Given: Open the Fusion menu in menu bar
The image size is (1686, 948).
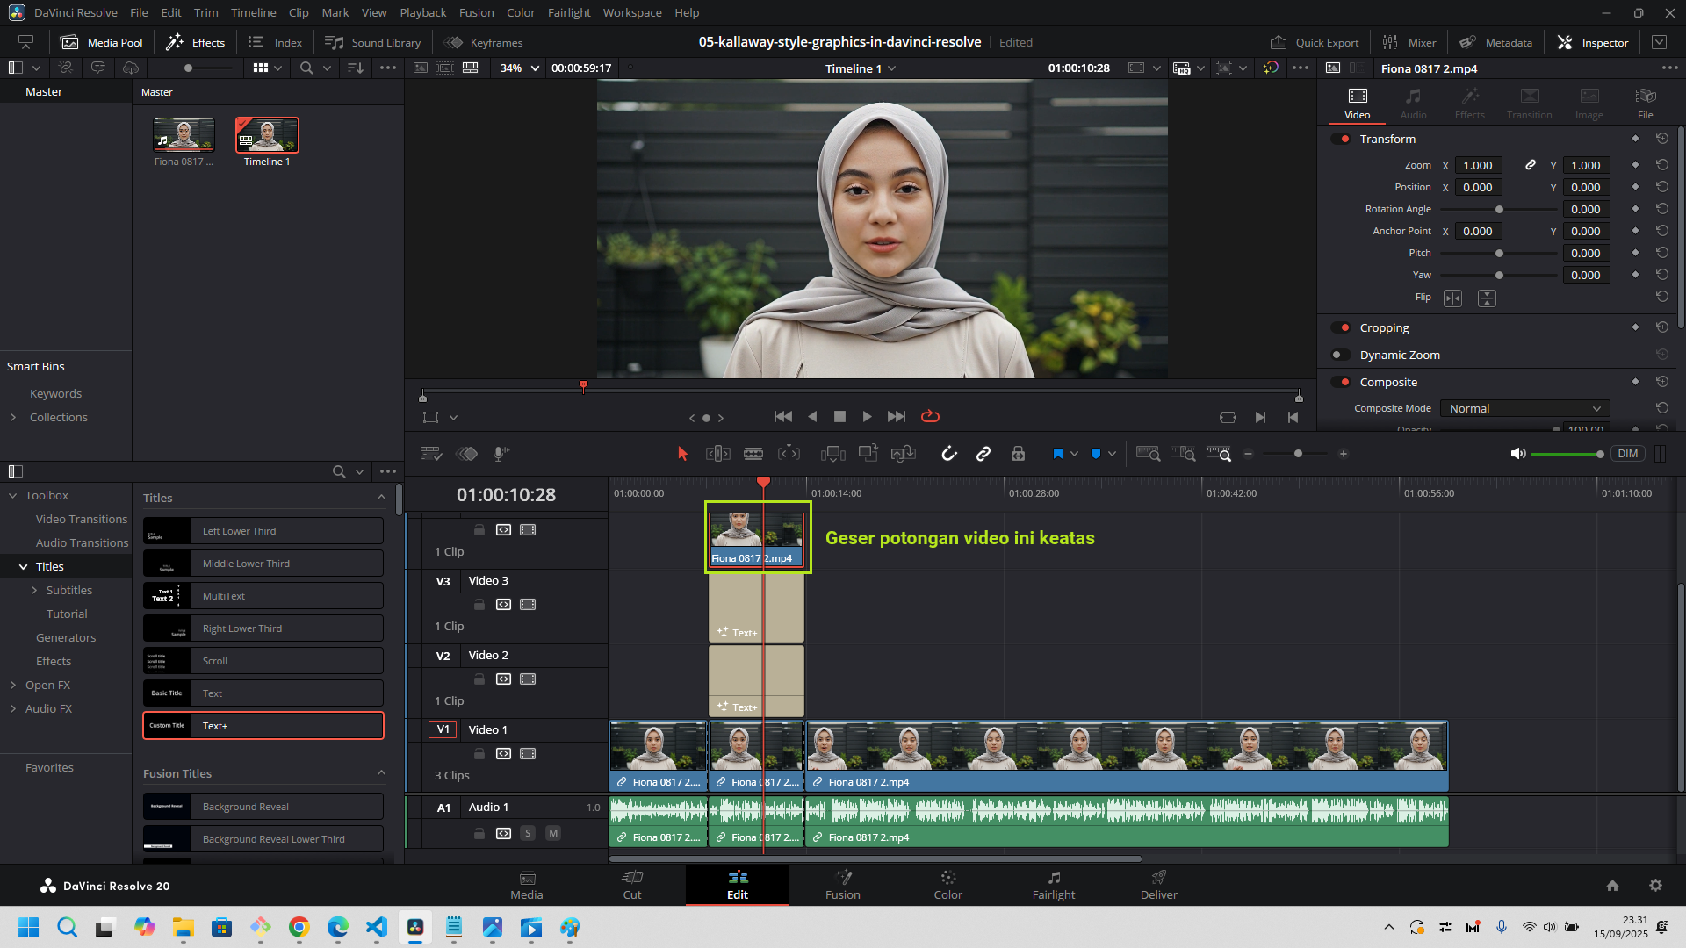Looking at the screenshot, I should click(x=476, y=12).
